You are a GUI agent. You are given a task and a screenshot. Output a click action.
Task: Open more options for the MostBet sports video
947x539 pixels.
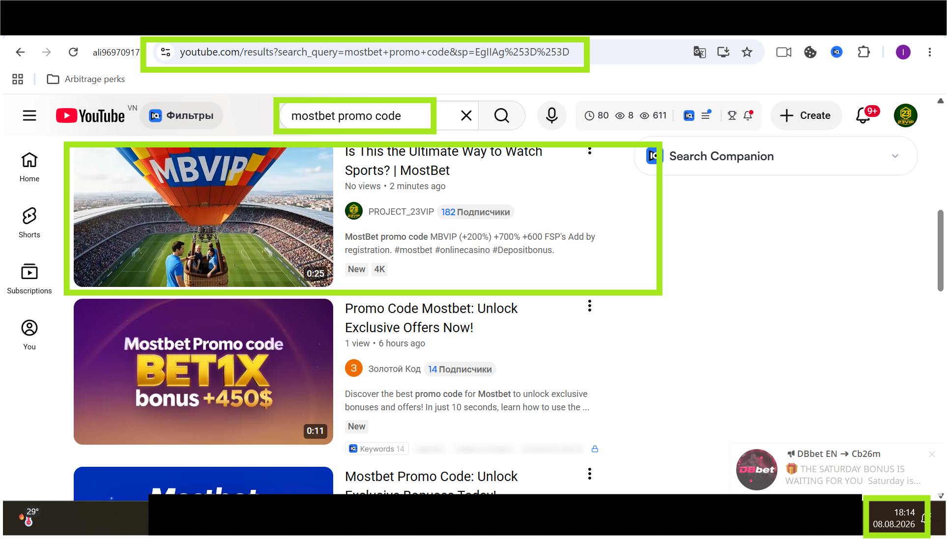[x=590, y=150]
